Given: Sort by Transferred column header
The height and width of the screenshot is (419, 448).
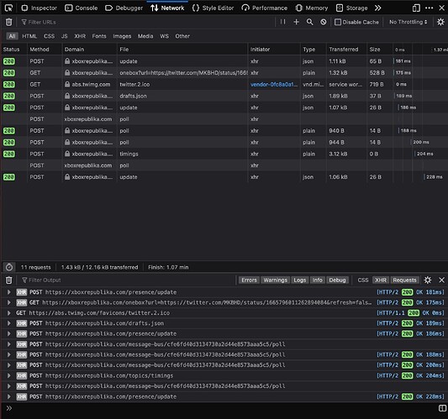Looking at the screenshot, I should pos(346,50).
